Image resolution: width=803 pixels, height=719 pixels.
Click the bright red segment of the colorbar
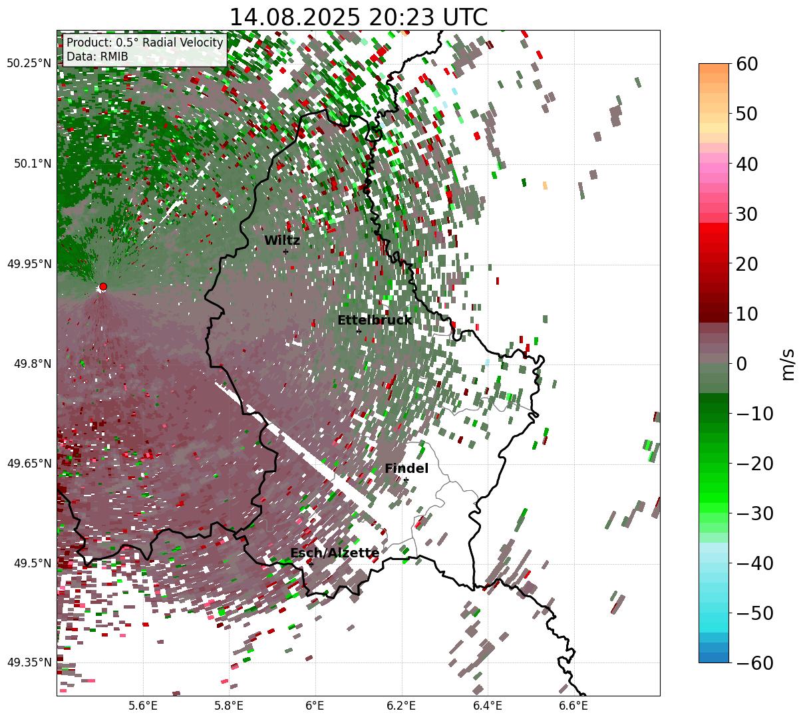pos(714,229)
